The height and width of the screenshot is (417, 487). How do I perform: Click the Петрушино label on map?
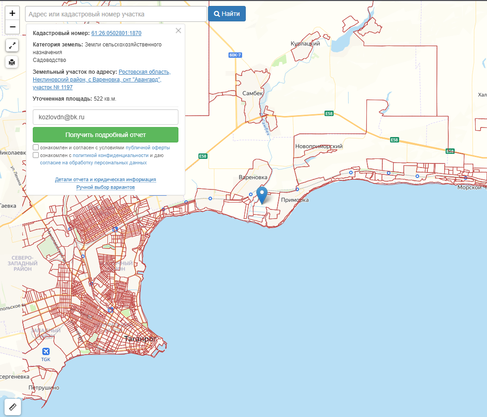pos(44,388)
